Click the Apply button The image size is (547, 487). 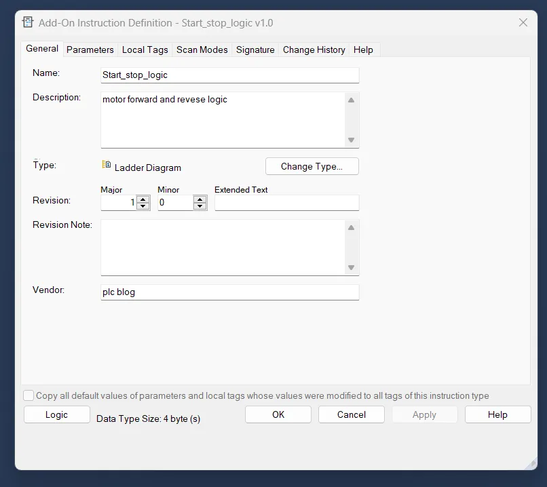(x=425, y=414)
